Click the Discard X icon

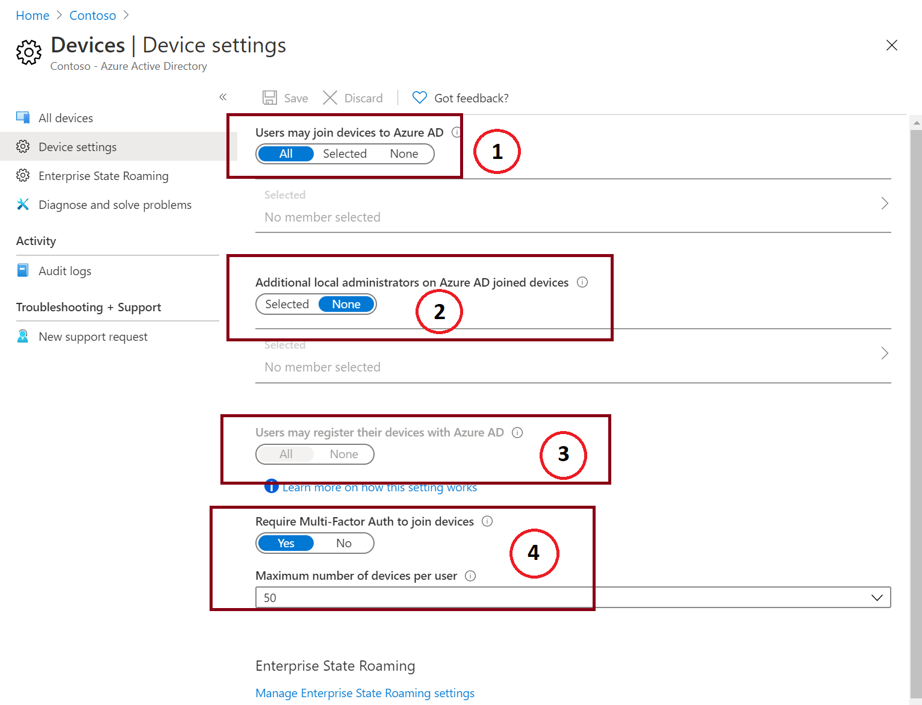pyautogui.click(x=330, y=98)
